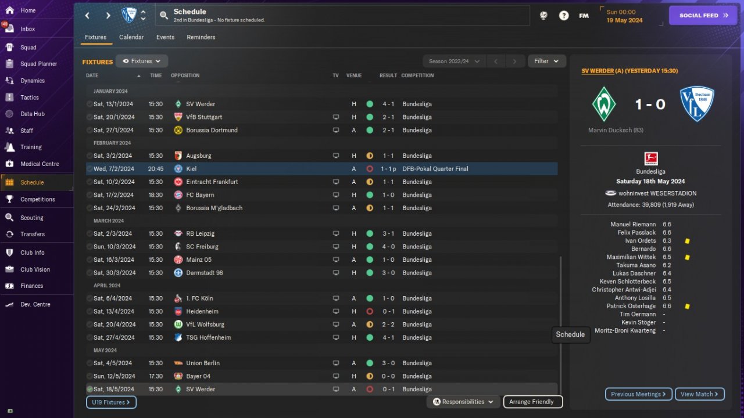Screen dimensions: 744x418
Task: Select the circle beside the SV Werder 13/1/2024 fixture
Action: click(90, 104)
